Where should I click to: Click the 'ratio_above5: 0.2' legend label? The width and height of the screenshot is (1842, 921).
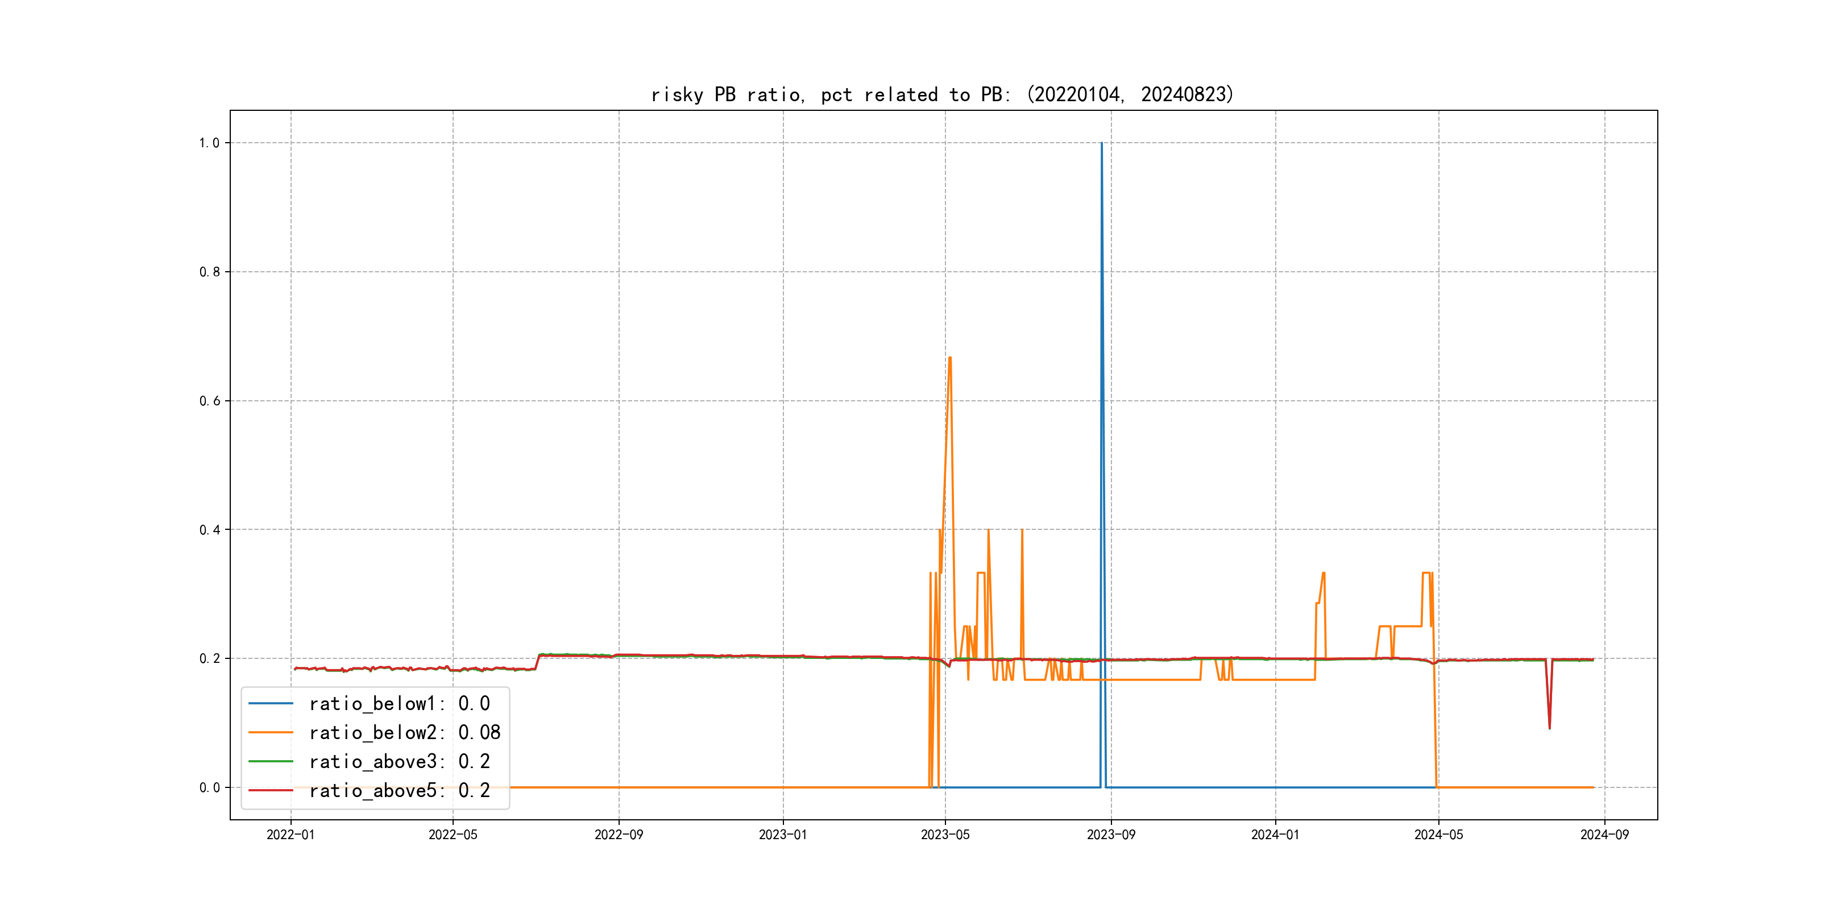click(399, 790)
